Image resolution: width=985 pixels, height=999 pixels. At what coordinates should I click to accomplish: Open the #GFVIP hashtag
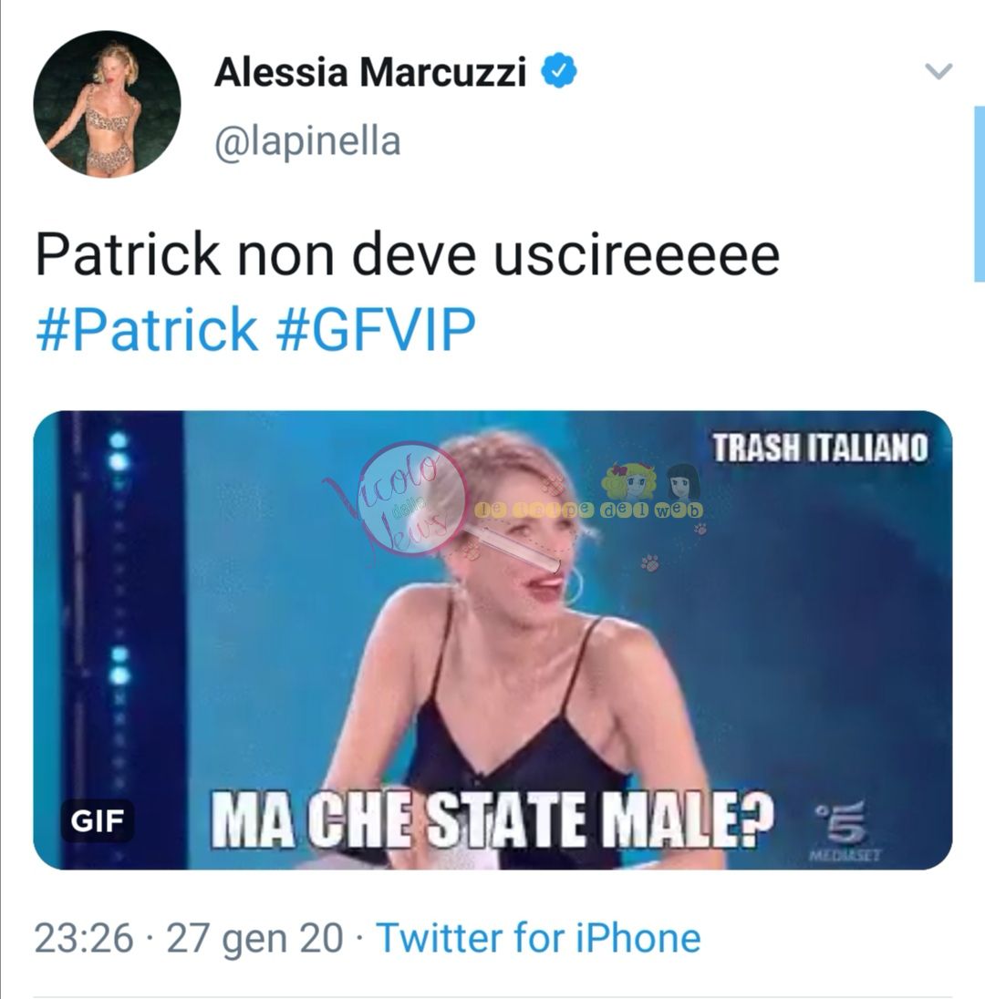tap(376, 329)
